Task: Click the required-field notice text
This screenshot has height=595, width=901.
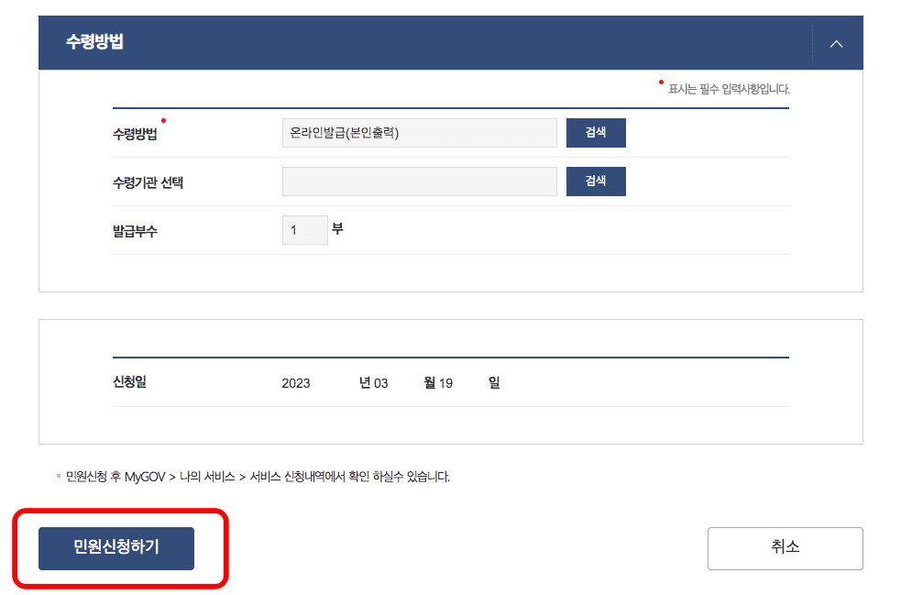Action: click(729, 89)
